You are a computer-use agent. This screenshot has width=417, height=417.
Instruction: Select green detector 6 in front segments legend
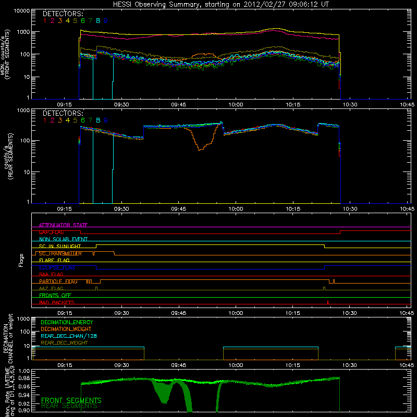pos(83,21)
